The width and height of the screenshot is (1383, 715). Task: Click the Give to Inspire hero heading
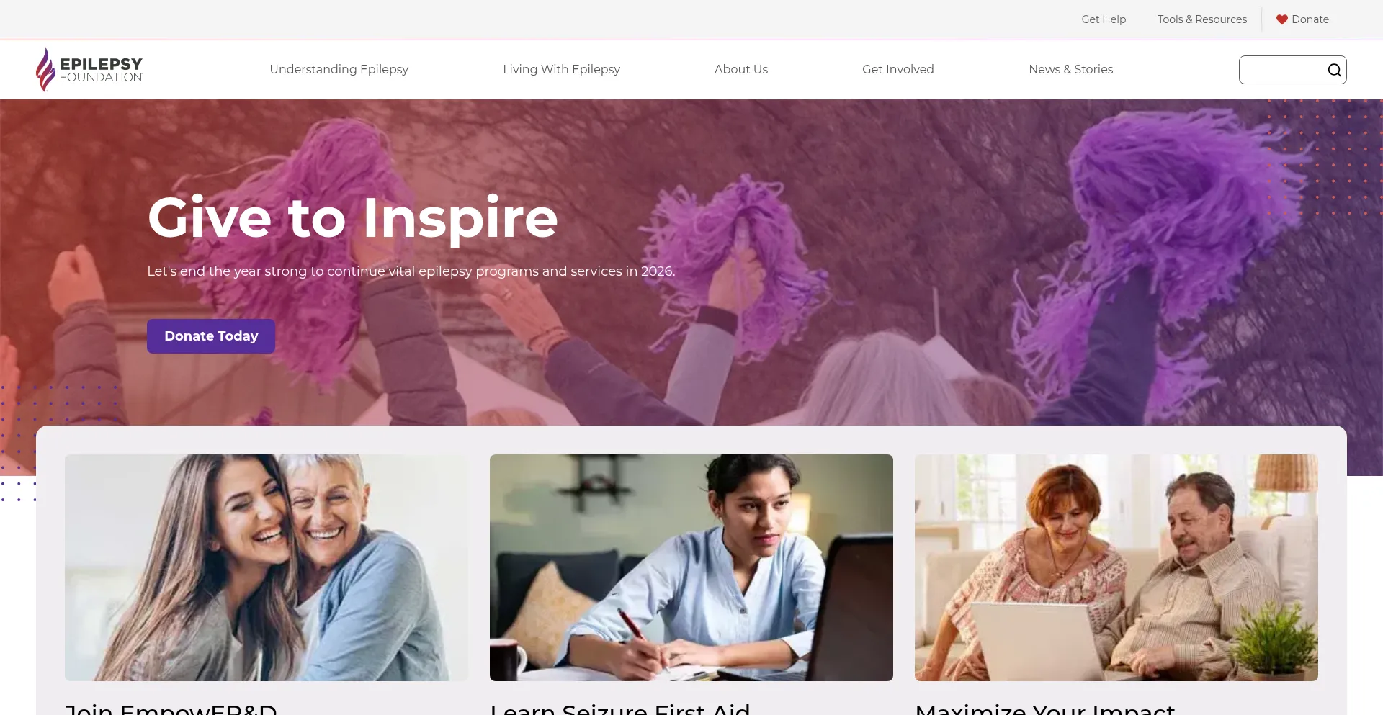coord(353,218)
